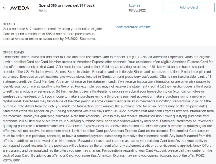Click the Aveda merchant name under the title

(x=43, y=11)
